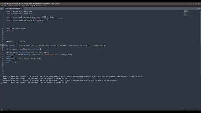Open the View menu

19,6
